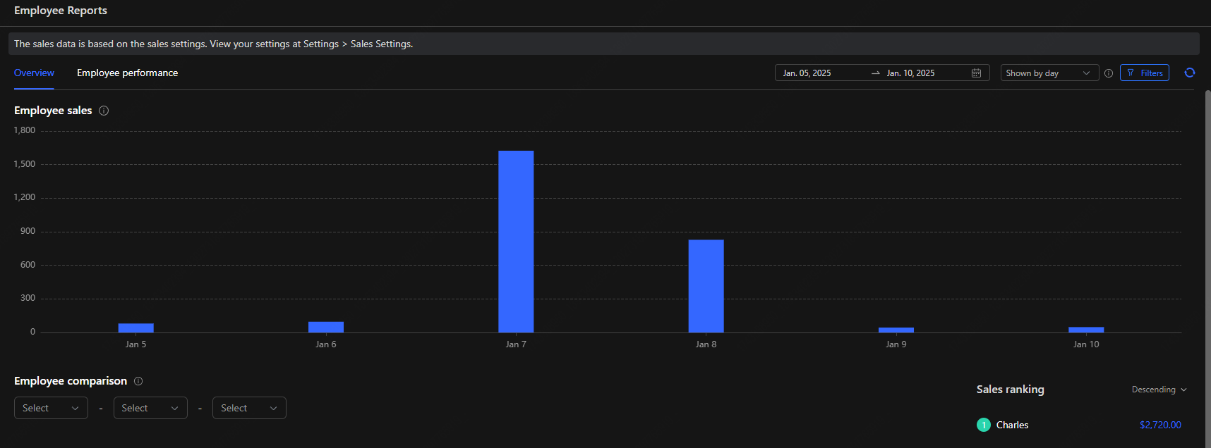This screenshot has height=448, width=1211.
Task: Open the first employee Select dropdown
Action: pos(51,408)
